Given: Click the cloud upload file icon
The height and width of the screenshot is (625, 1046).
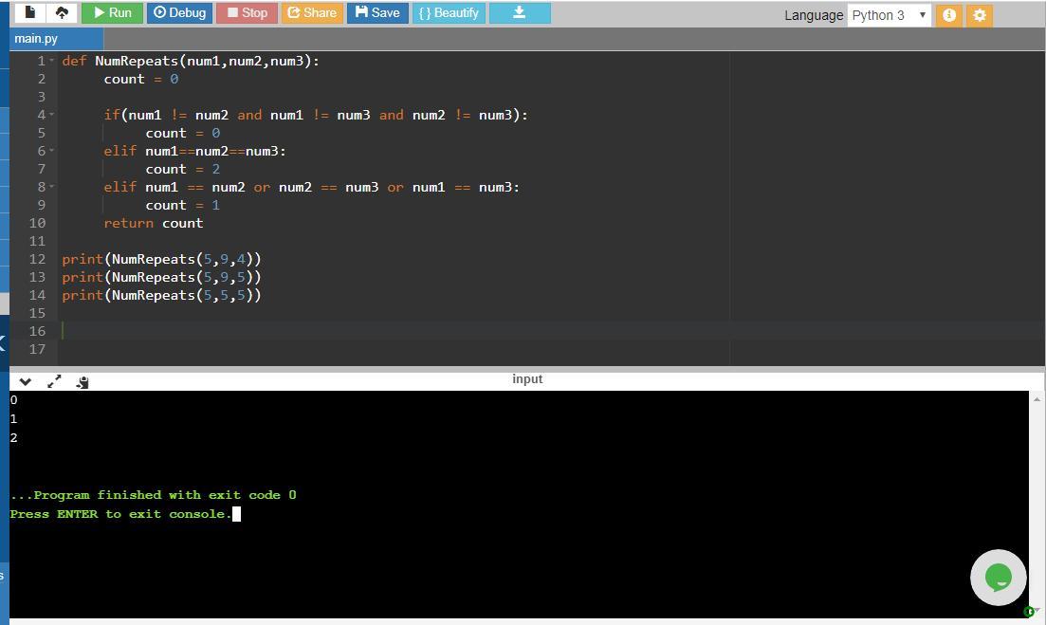Looking at the screenshot, I should [x=62, y=12].
